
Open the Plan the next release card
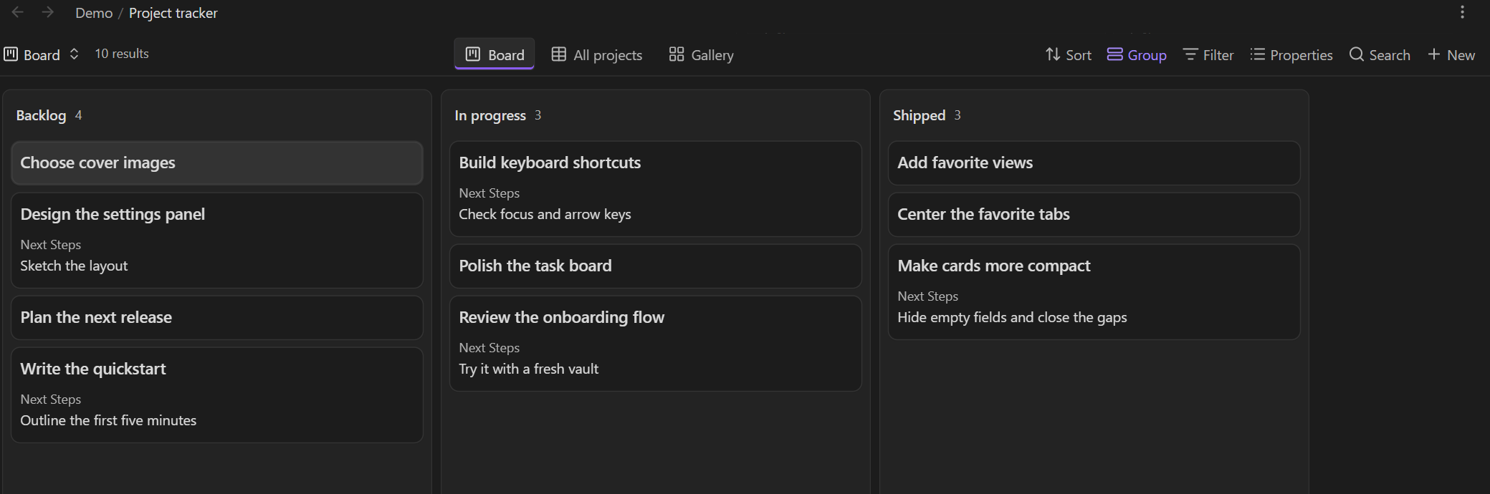217,318
